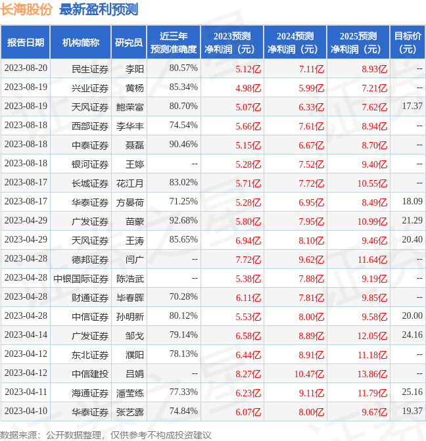
Task: Click the 2023-04-14 date cell
Action: 26,335
